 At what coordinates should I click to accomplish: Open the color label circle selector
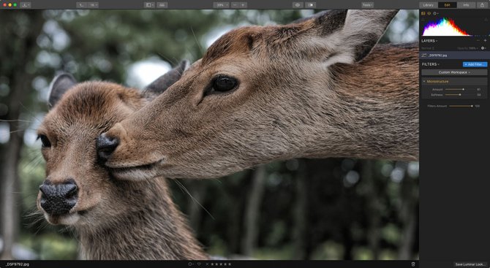point(191,264)
